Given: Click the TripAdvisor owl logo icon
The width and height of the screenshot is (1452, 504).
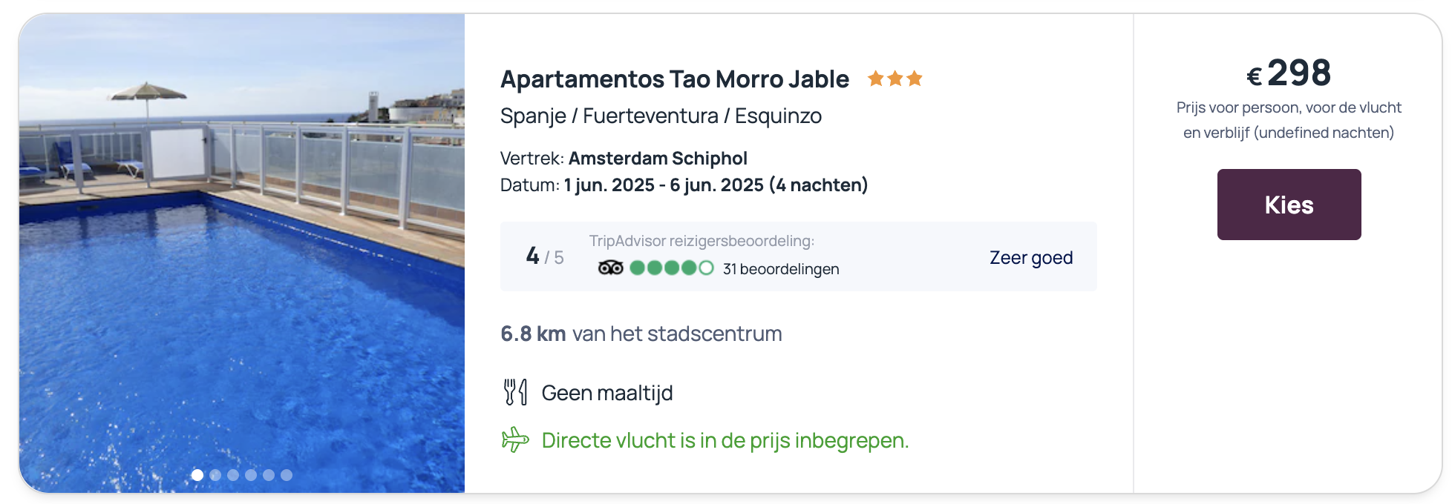Looking at the screenshot, I should 610,268.
